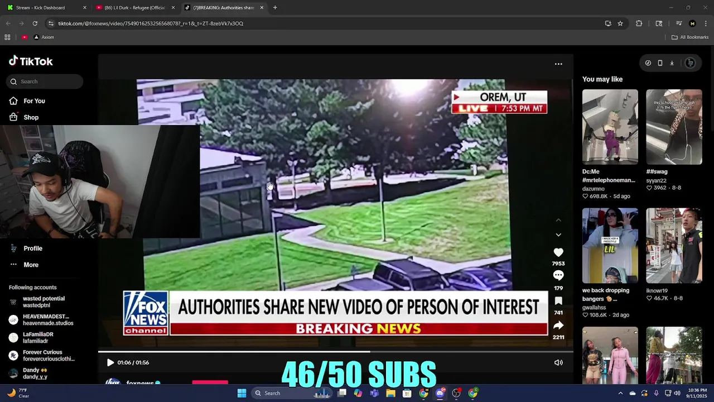Viewport: 714px width, 402px height.
Task: Select the BREAKING: Authorities TikTok tab
Action: tap(223, 8)
